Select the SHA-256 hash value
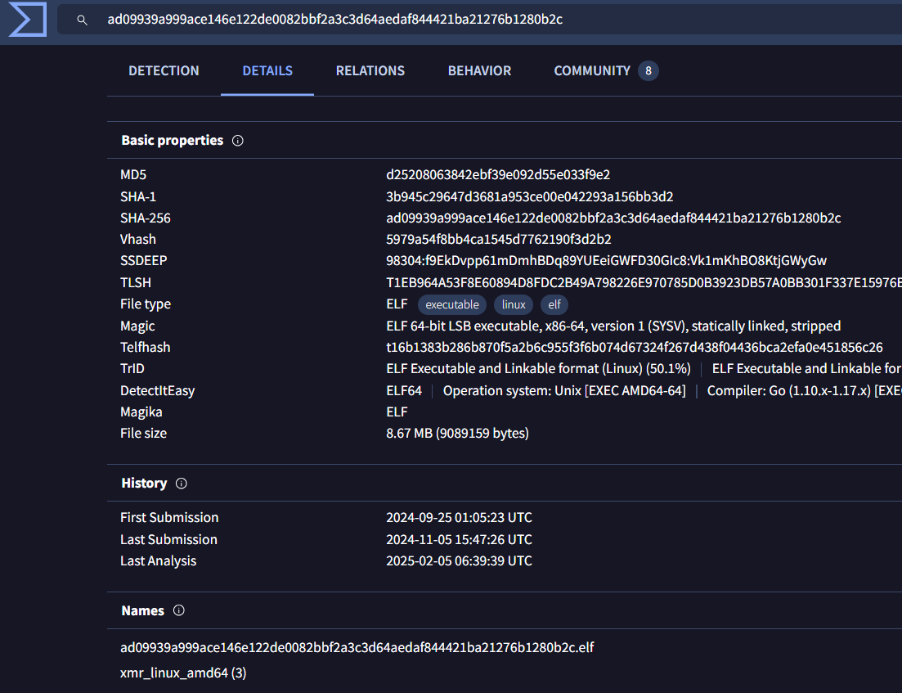Screen dimensions: 902x693 pos(613,218)
